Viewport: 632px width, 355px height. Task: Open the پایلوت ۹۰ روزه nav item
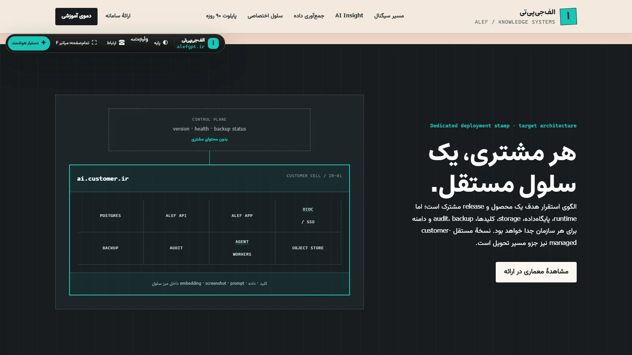pyautogui.click(x=221, y=16)
